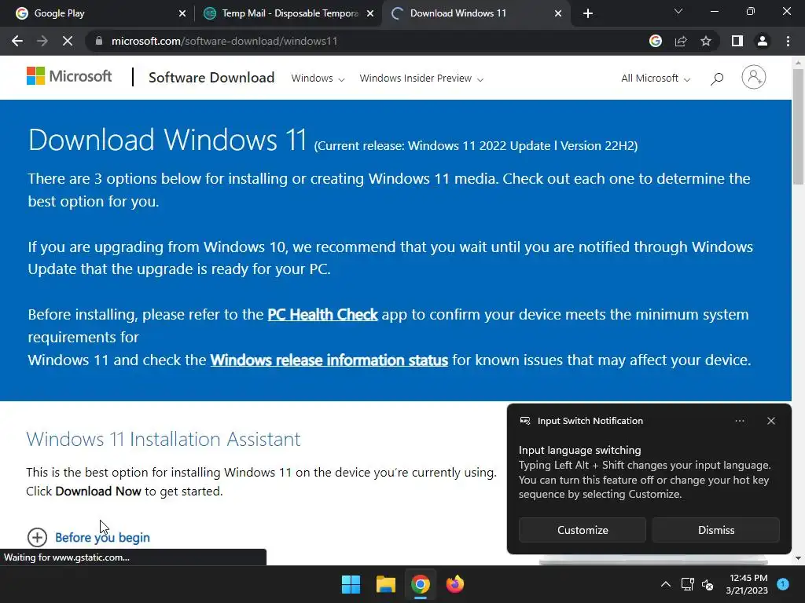
Task: Click the Chrome taskbar icon
Action: (421, 584)
